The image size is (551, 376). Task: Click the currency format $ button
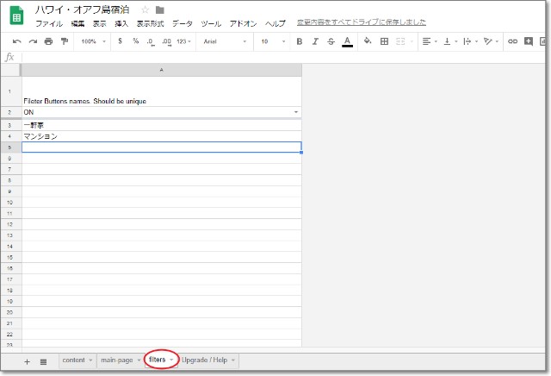[120, 41]
